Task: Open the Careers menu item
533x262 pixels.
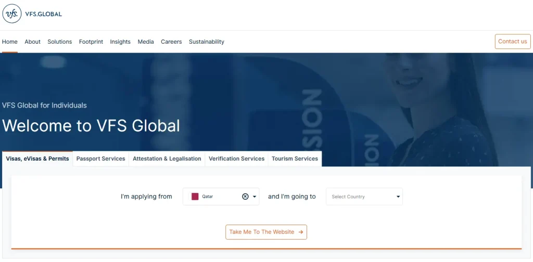Action: point(171,42)
